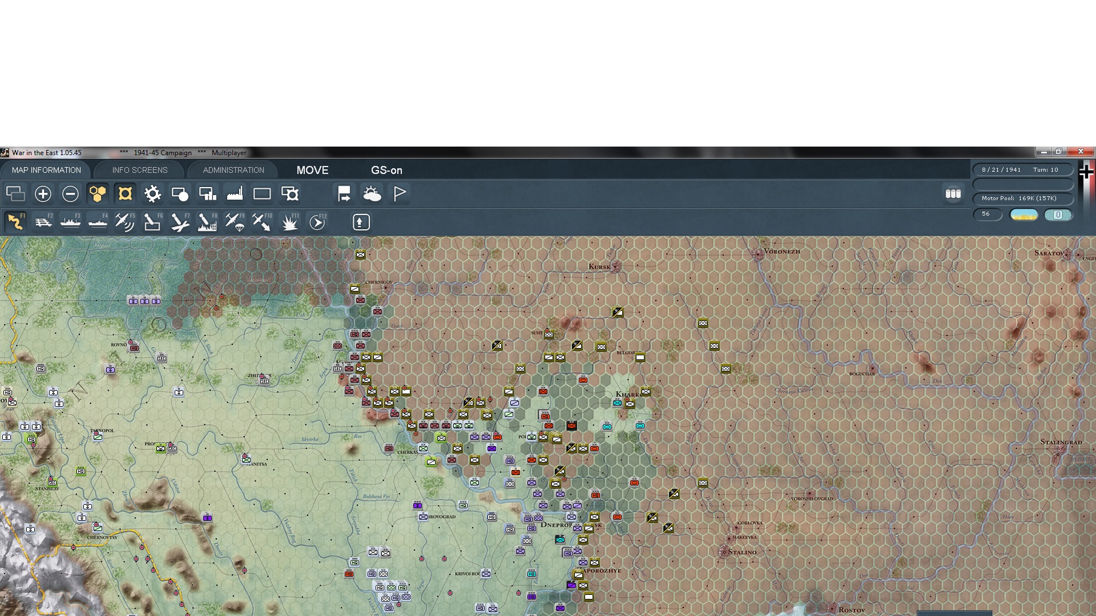Click the Chernovtsy city label on map
1096x616 pixels.
102,537
